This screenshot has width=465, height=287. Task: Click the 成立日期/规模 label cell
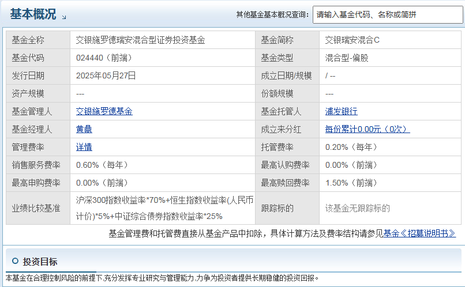tap(287, 75)
